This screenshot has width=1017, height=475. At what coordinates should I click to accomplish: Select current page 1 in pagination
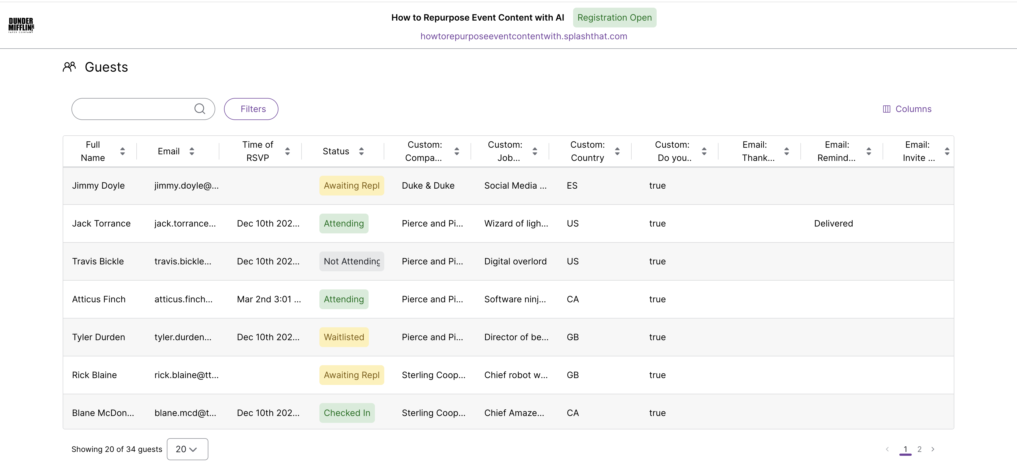click(905, 449)
